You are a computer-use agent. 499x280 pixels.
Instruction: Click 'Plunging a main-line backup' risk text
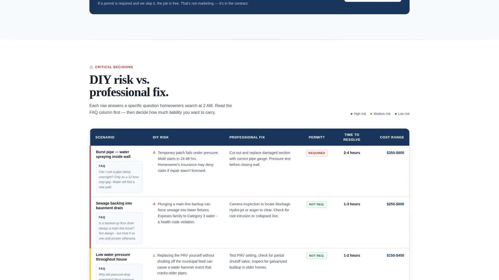click(187, 213)
